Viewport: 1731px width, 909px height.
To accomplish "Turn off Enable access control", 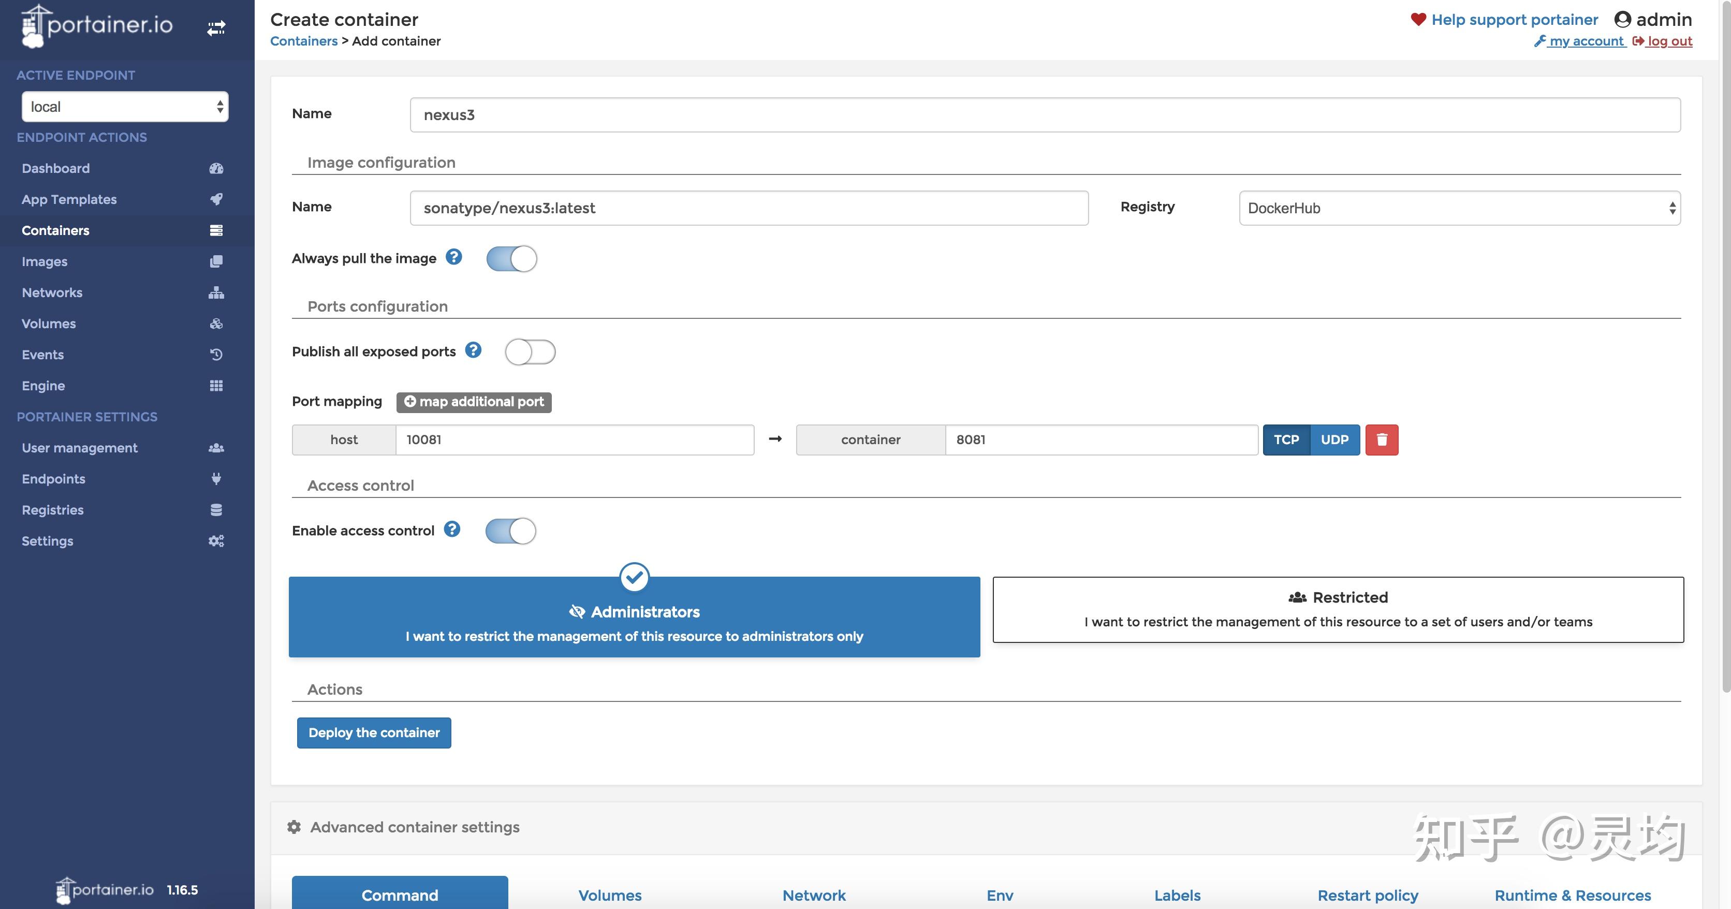I will (511, 530).
